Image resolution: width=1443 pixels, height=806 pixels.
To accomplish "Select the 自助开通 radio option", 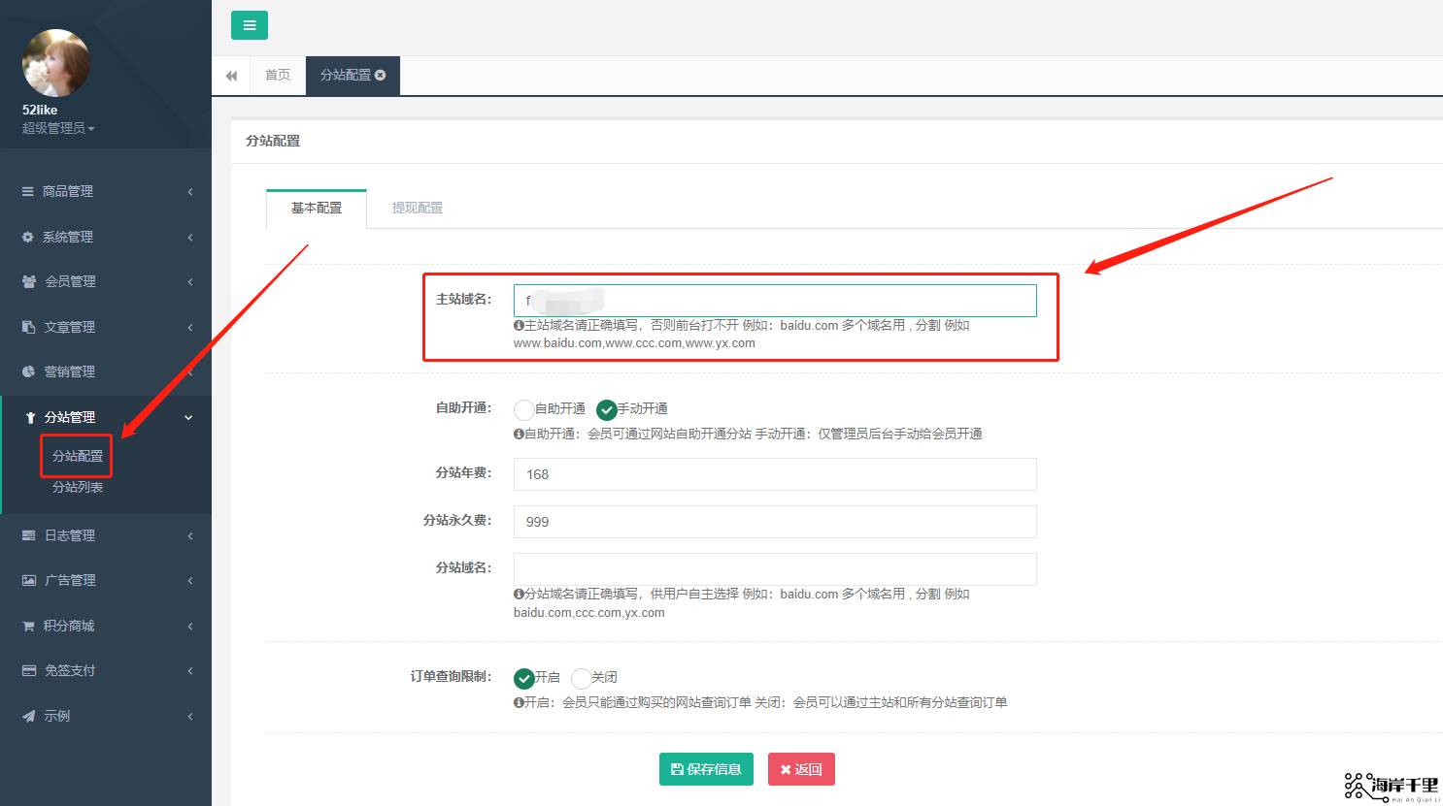I will 524,409.
